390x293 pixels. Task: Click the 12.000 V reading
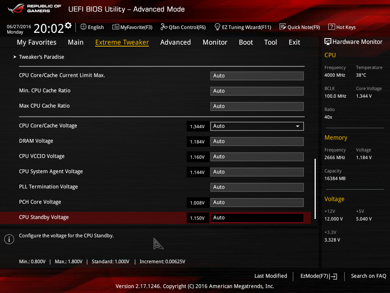pyautogui.click(x=334, y=219)
